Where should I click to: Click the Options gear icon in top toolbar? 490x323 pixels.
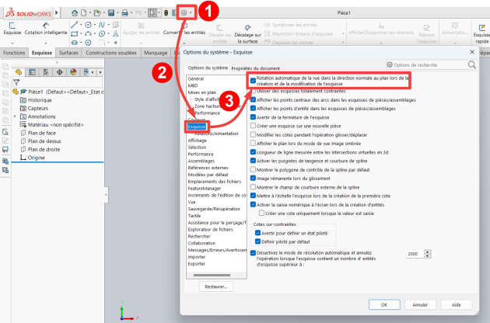(184, 12)
